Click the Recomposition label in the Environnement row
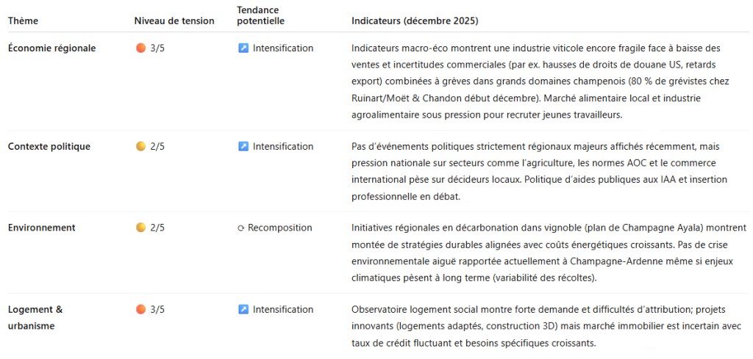Screen dimensions: 753x359 pyautogui.click(x=279, y=228)
